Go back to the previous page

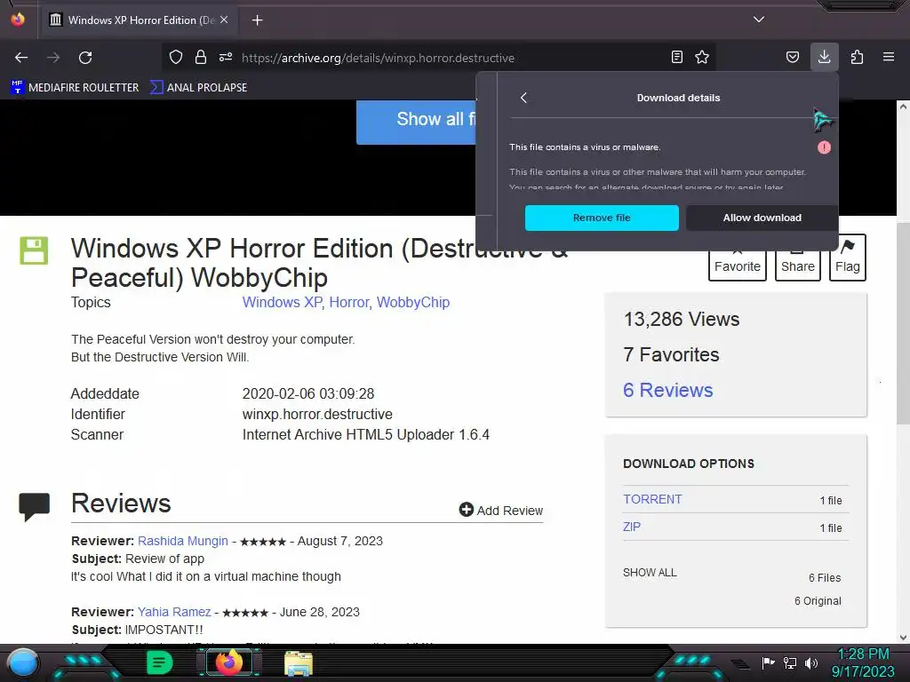(x=21, y=58)
